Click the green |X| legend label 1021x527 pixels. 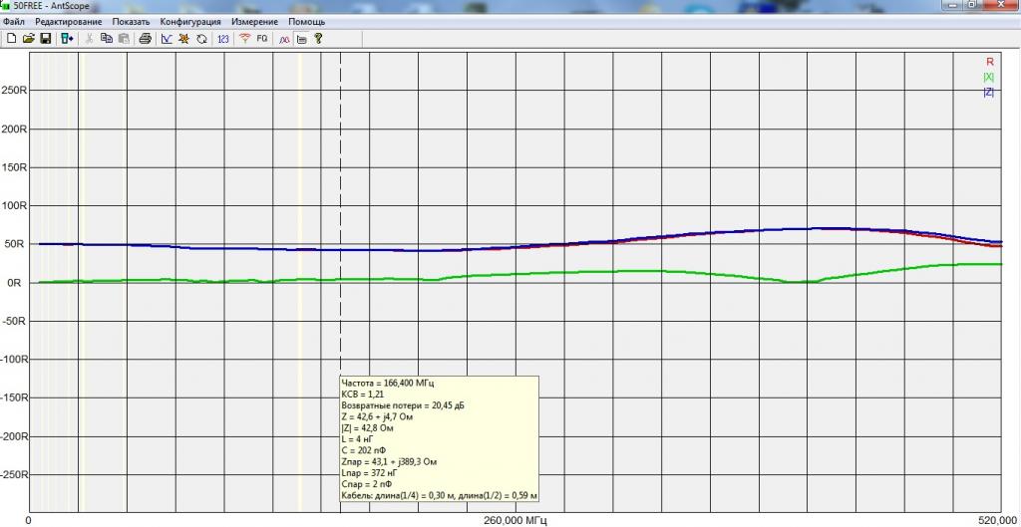pos(988,77)
